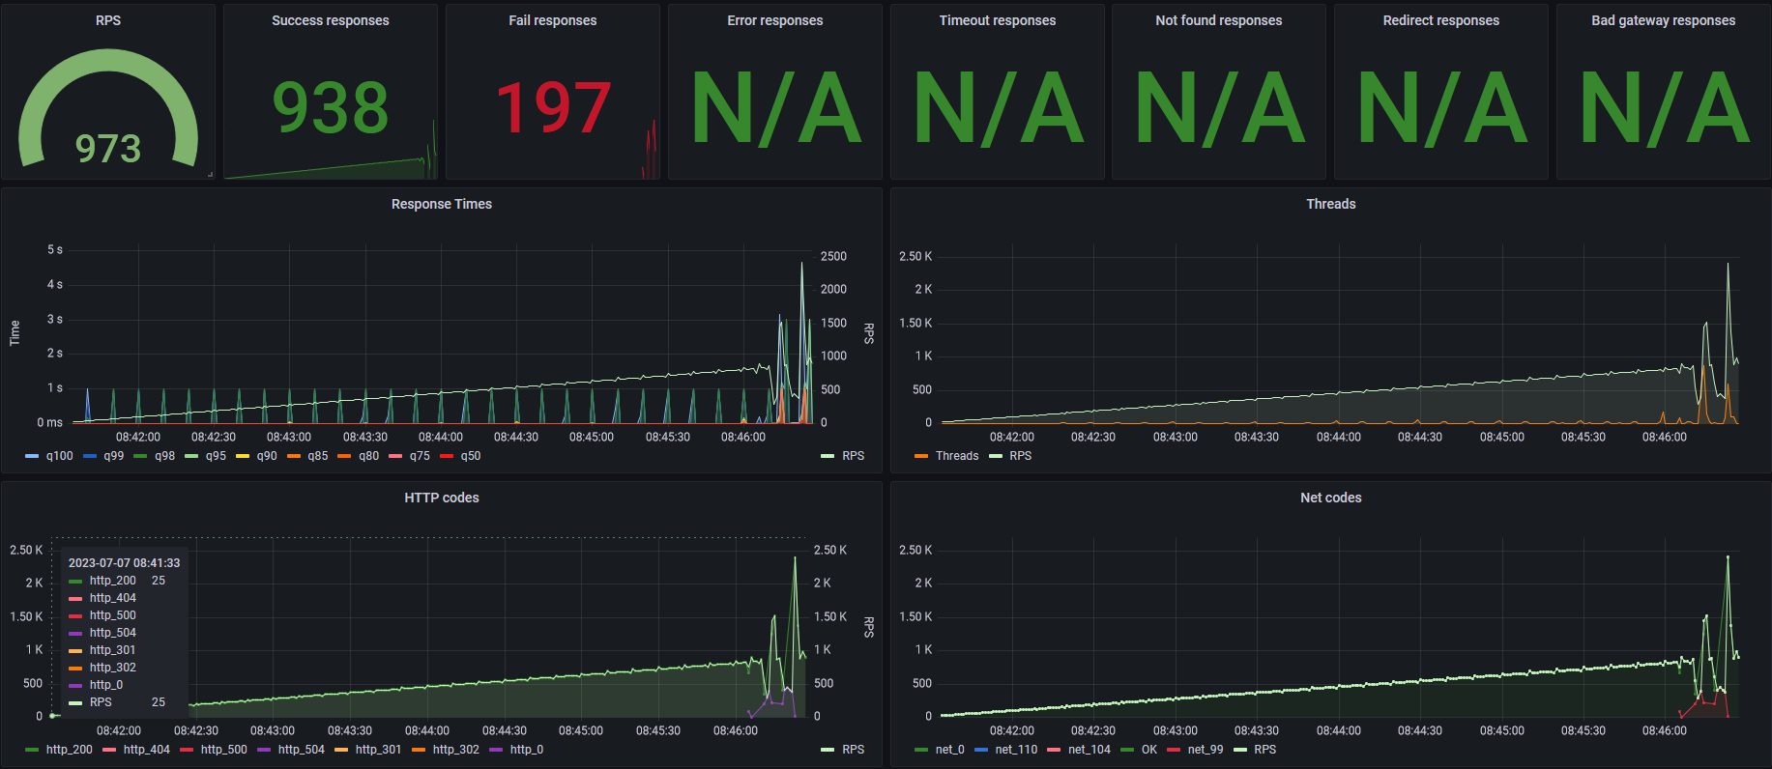The height and width of the screenshot is (769, 1772).
Task: Click RPS legend marker in Response Times
Action: click(828, 456)
